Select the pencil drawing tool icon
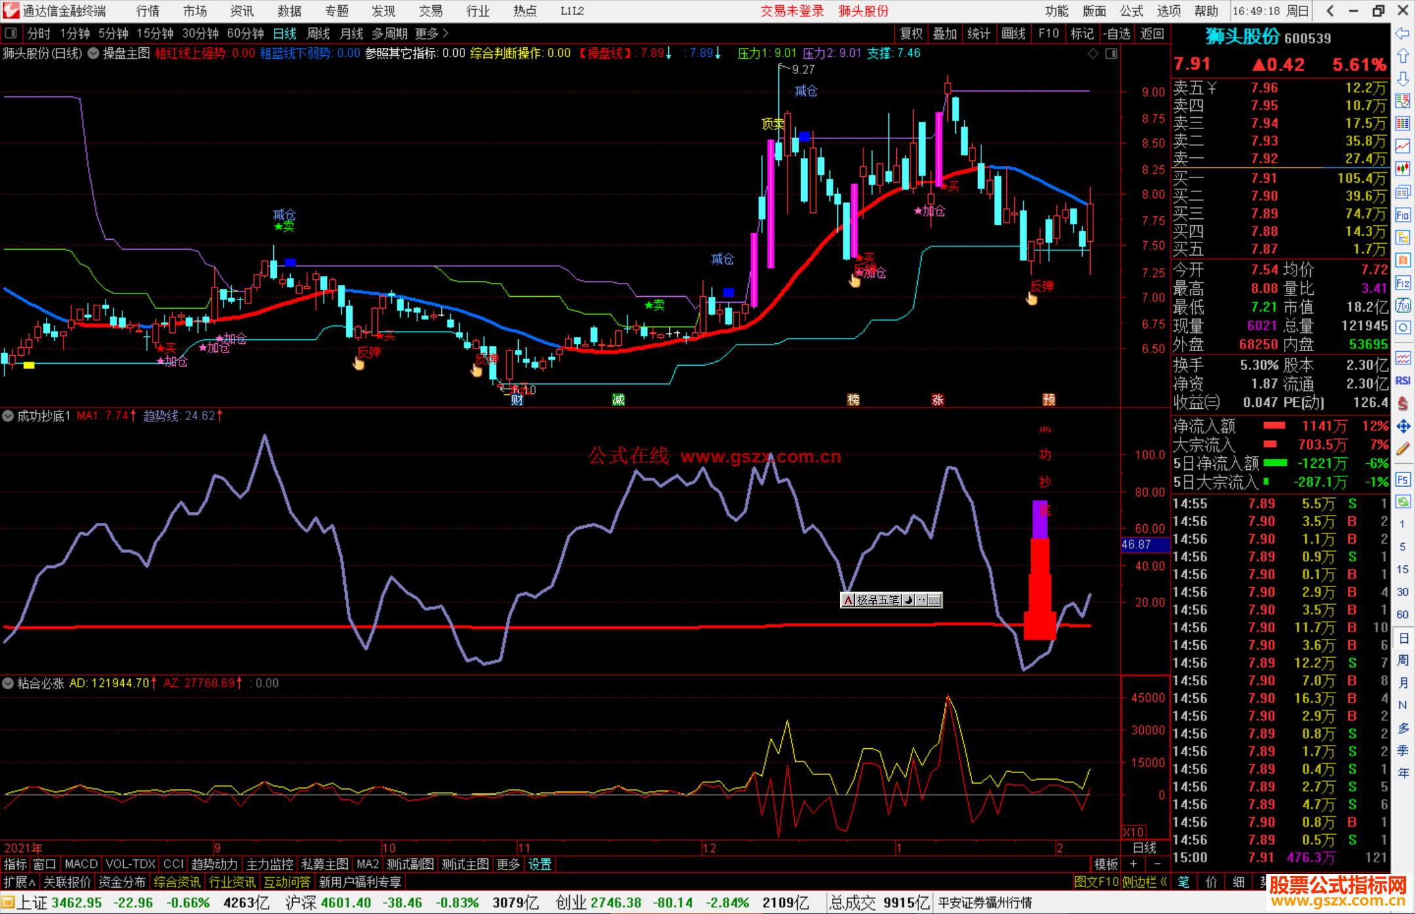1415x914 pixels. point(1403,449)
